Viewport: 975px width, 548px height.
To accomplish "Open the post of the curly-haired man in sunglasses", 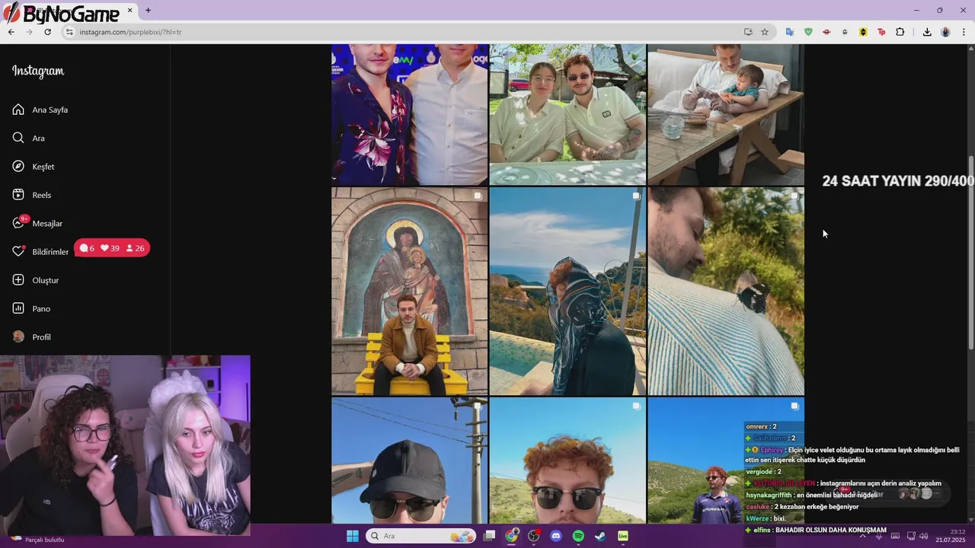I will (x=567, y=460).
